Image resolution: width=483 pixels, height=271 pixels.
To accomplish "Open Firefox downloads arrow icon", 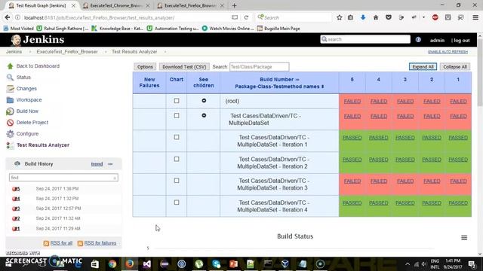I will point(363,17).
